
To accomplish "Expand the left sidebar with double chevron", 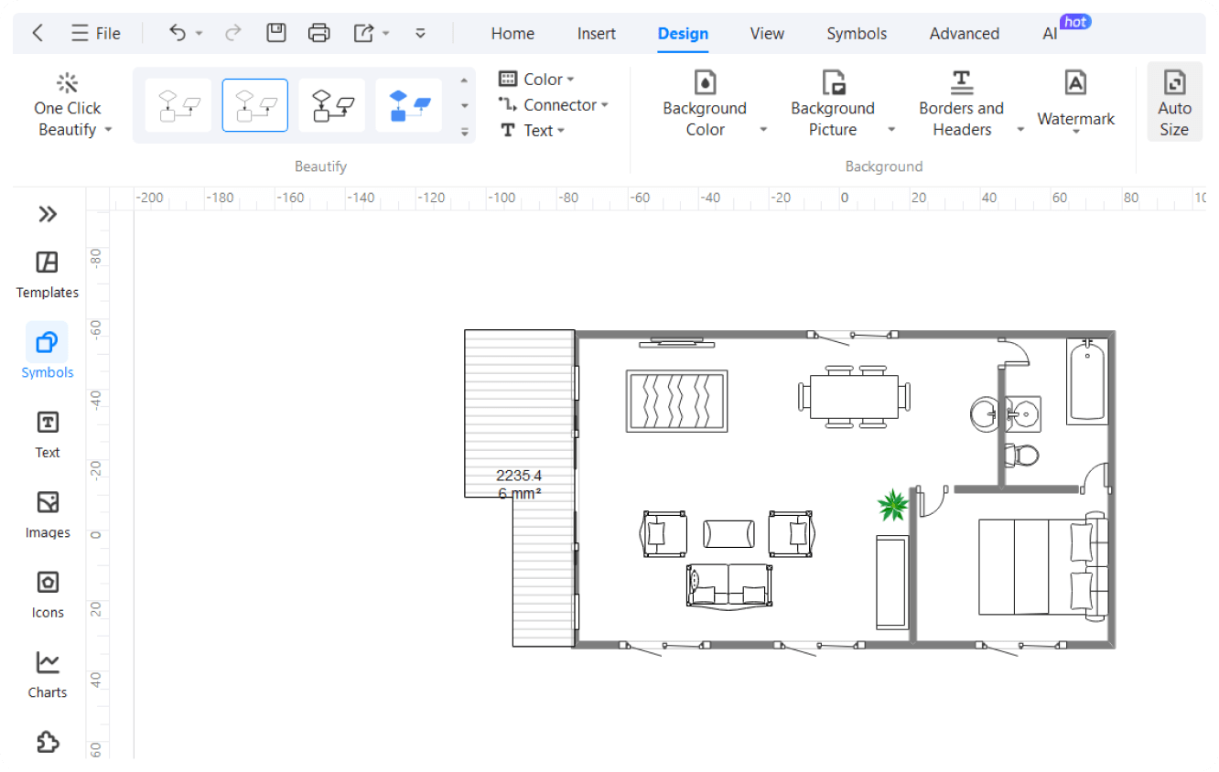I will [48, 214].
